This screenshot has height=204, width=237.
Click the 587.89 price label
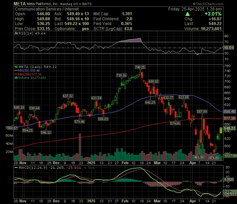pos(202,112)
